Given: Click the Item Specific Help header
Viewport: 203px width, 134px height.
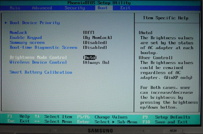Looking at the screenshot, I should (166, 18).
